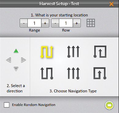Open the field grid map icon
Viewport: 119px width, 113px height.
(91, 23)
